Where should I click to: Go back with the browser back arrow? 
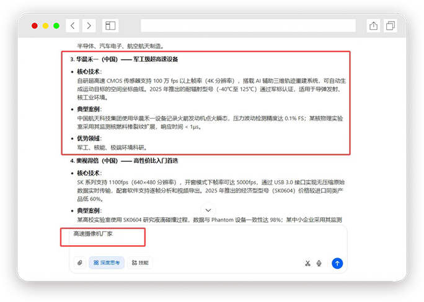point(73,25)
